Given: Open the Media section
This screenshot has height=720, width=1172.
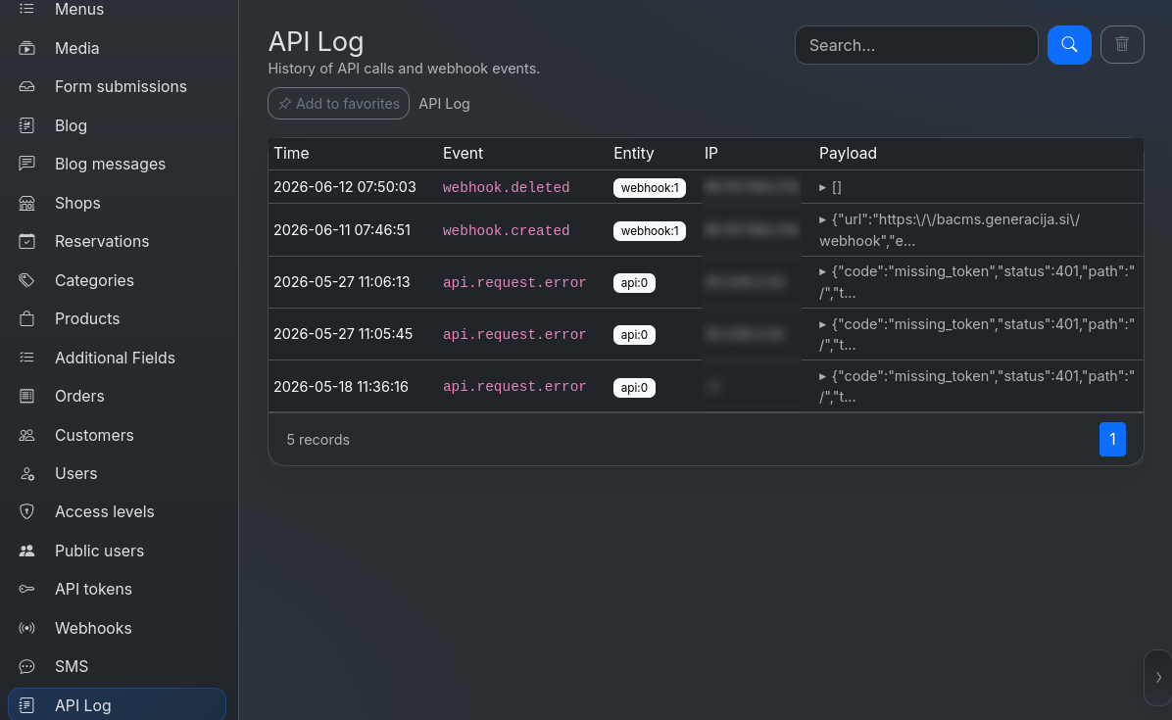Looking at the screenshot, I should point(77,48).
